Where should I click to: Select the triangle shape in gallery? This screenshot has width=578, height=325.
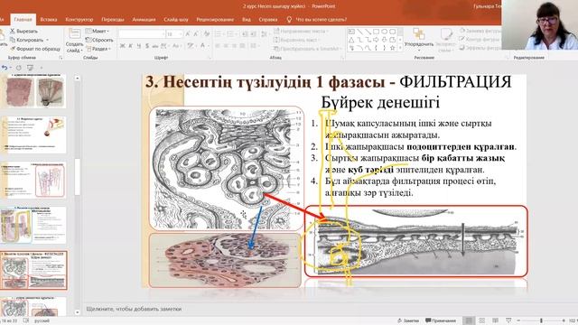point(351,40)
